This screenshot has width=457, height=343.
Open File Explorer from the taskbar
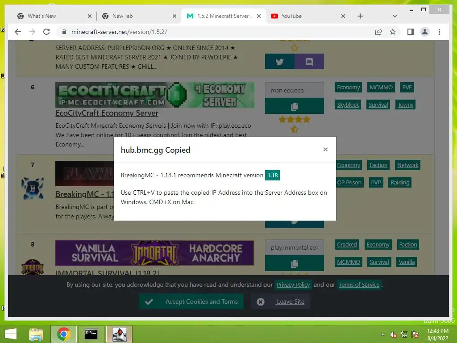pyautogui.click(x=36, y=334)
